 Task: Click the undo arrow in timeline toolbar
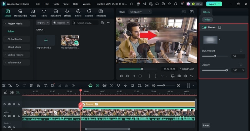(17, 85)
